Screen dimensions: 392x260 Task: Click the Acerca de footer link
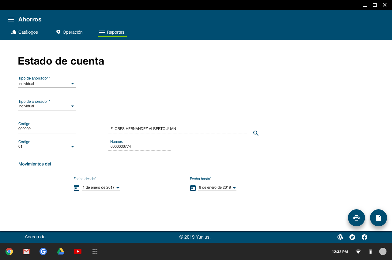tap(35, 237)
